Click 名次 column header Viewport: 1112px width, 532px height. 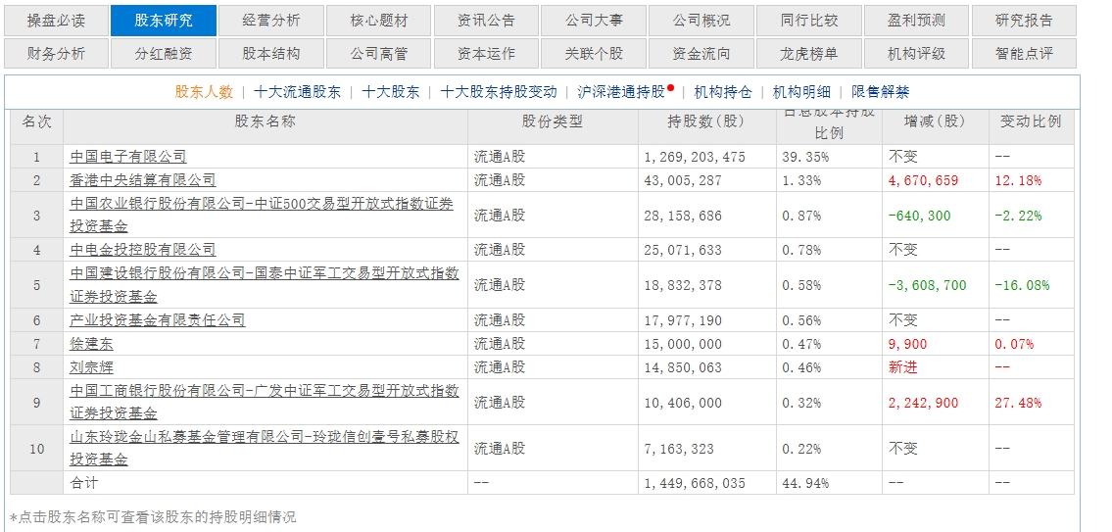(x=37, y=121)
